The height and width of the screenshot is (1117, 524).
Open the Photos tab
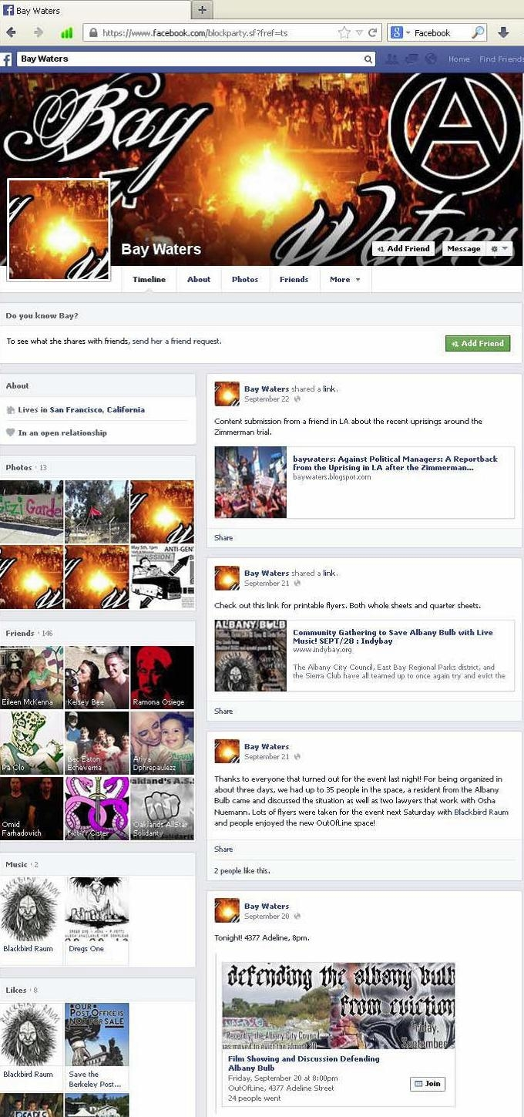(x=245, y=279)
